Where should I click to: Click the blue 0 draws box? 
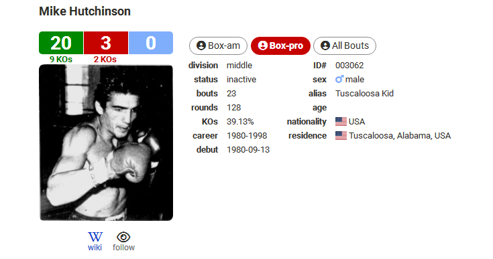[x=151, y=43]
